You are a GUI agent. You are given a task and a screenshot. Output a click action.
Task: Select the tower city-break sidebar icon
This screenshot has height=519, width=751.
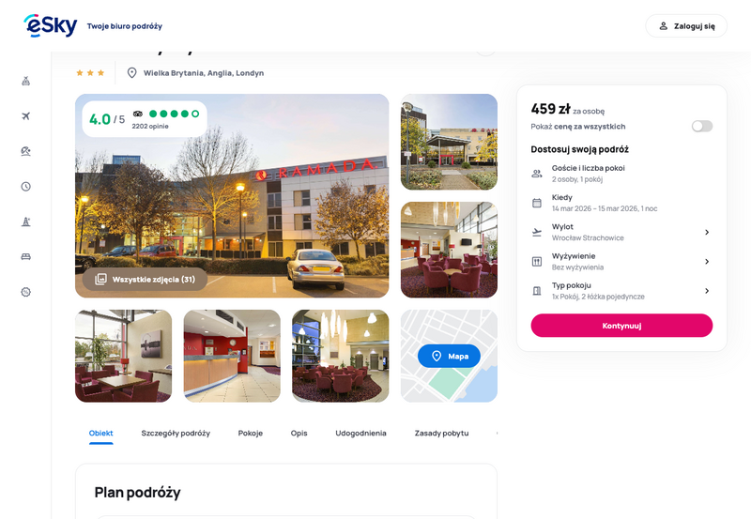26,221
